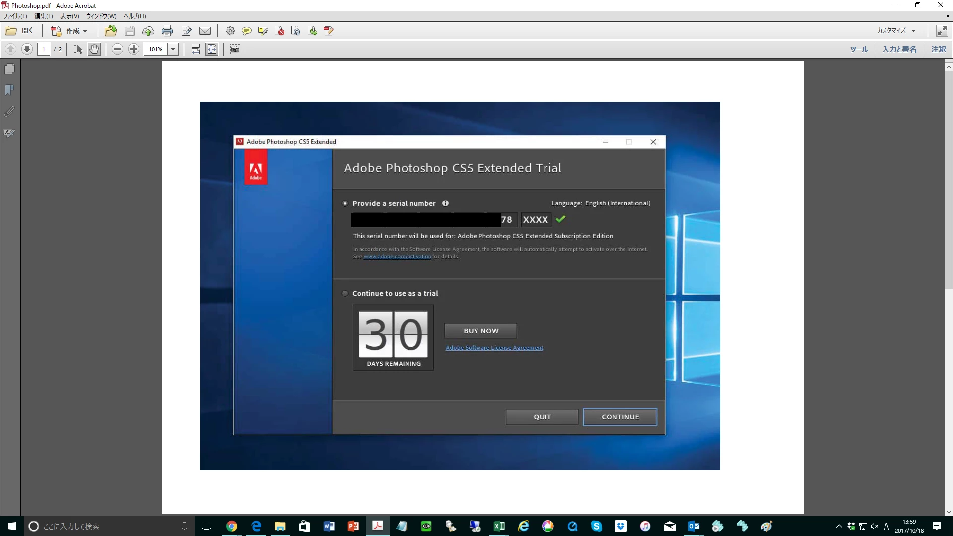Open the 表示(V) menu
The width and height of the screenshot is (953, 536).
(69, 16)
